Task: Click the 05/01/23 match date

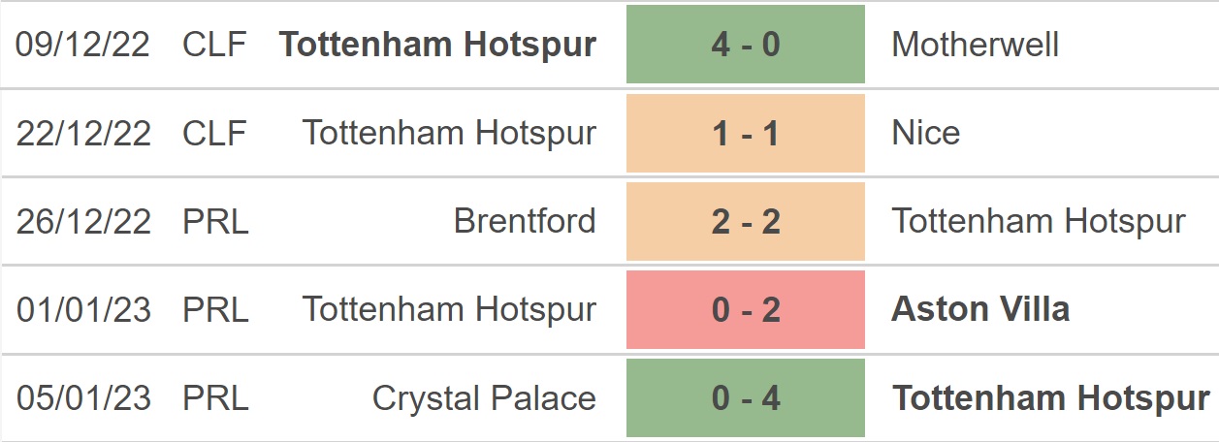Action: click(83, 398)
